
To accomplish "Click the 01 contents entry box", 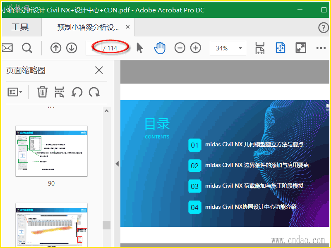I will pos(194,145).
